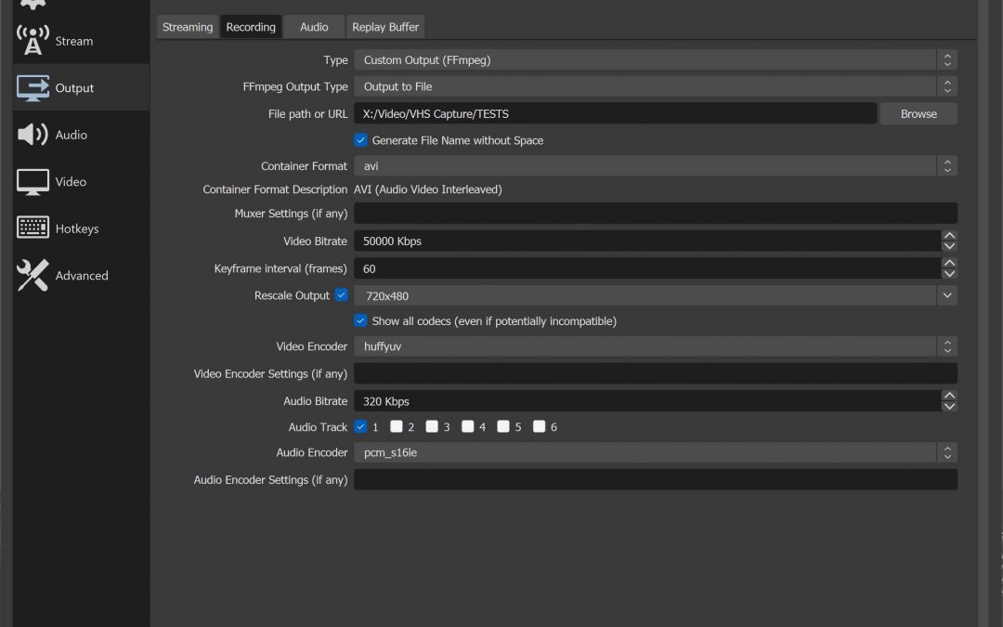Decrease Keyframe interval with down arrow
This screenshot has width=1003, height=627.
tap(948, 274)
